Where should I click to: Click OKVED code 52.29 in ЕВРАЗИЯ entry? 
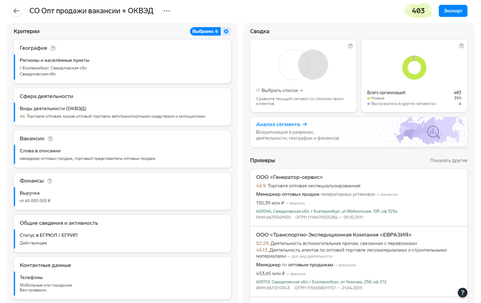(263, 244)
